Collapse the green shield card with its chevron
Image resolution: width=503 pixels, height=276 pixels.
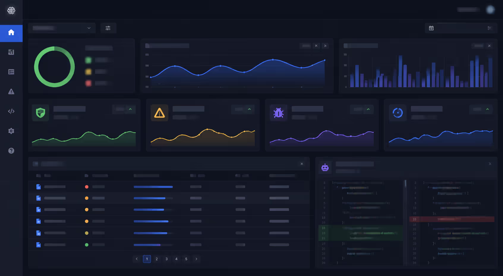click(x=130, y=109)
